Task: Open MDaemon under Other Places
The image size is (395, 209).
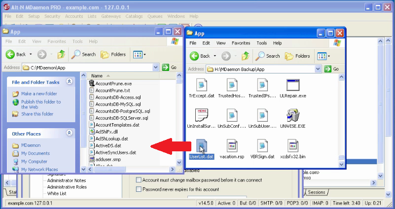Action: click(x=31, y=145)
